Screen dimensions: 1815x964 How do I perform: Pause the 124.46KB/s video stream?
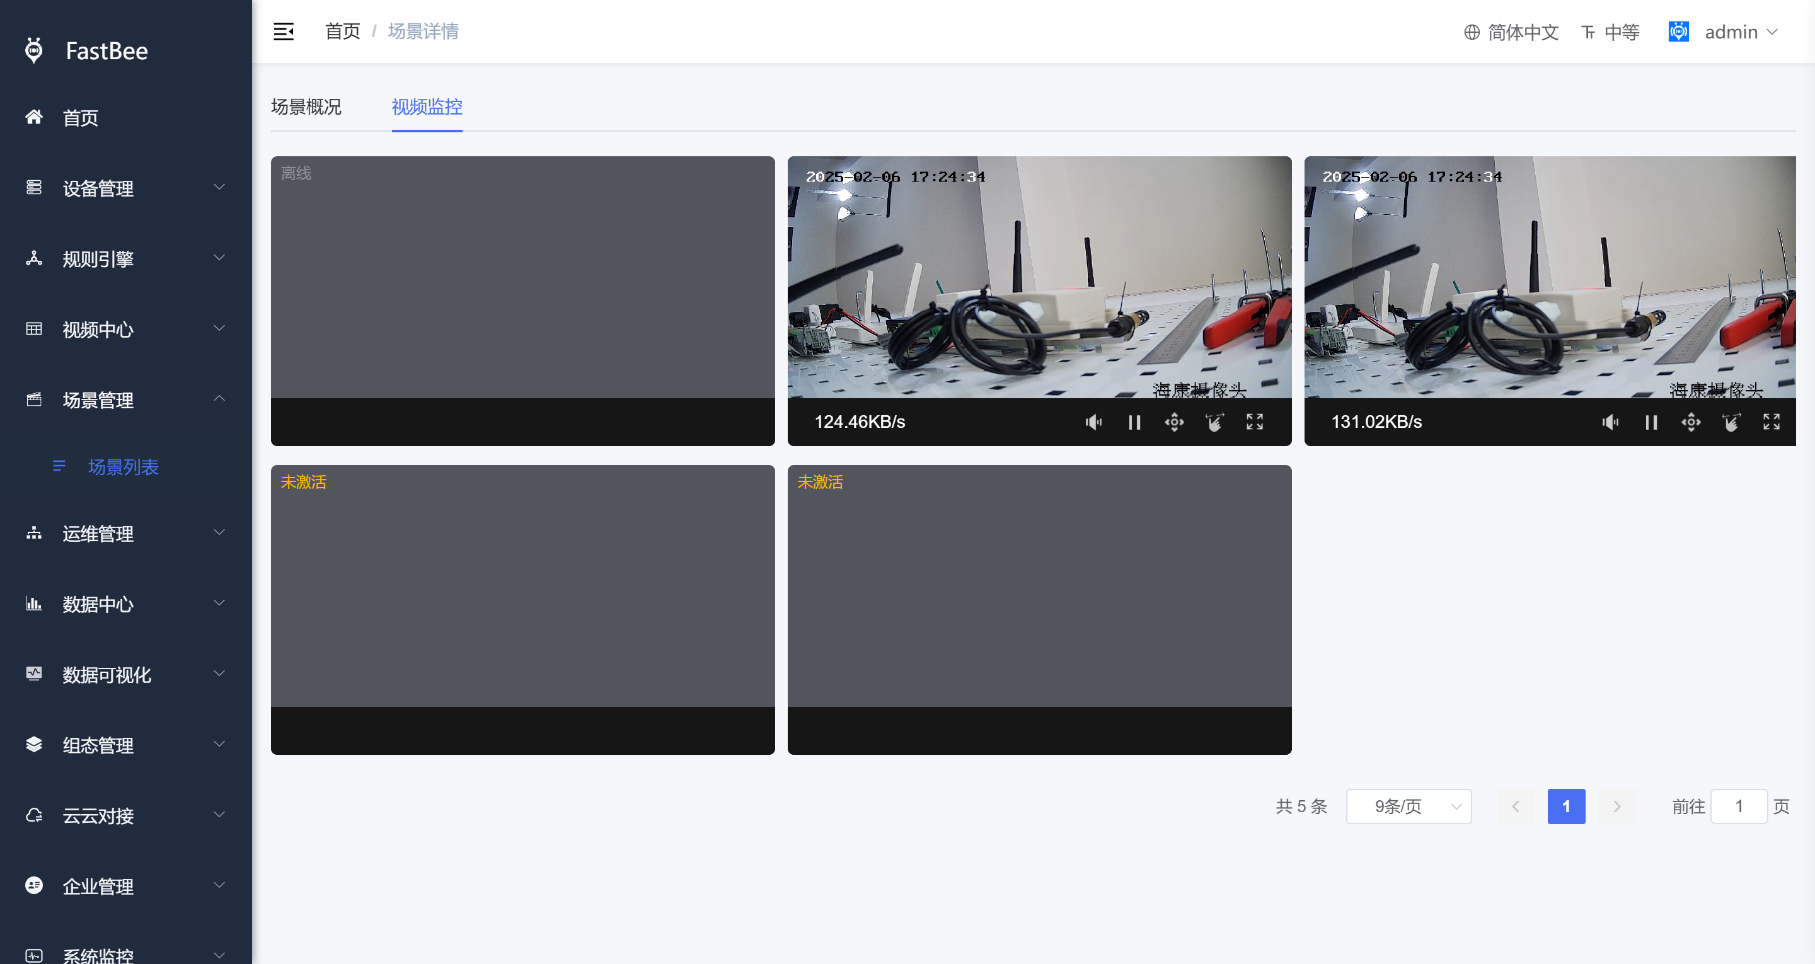click(x=1134, y=422)
